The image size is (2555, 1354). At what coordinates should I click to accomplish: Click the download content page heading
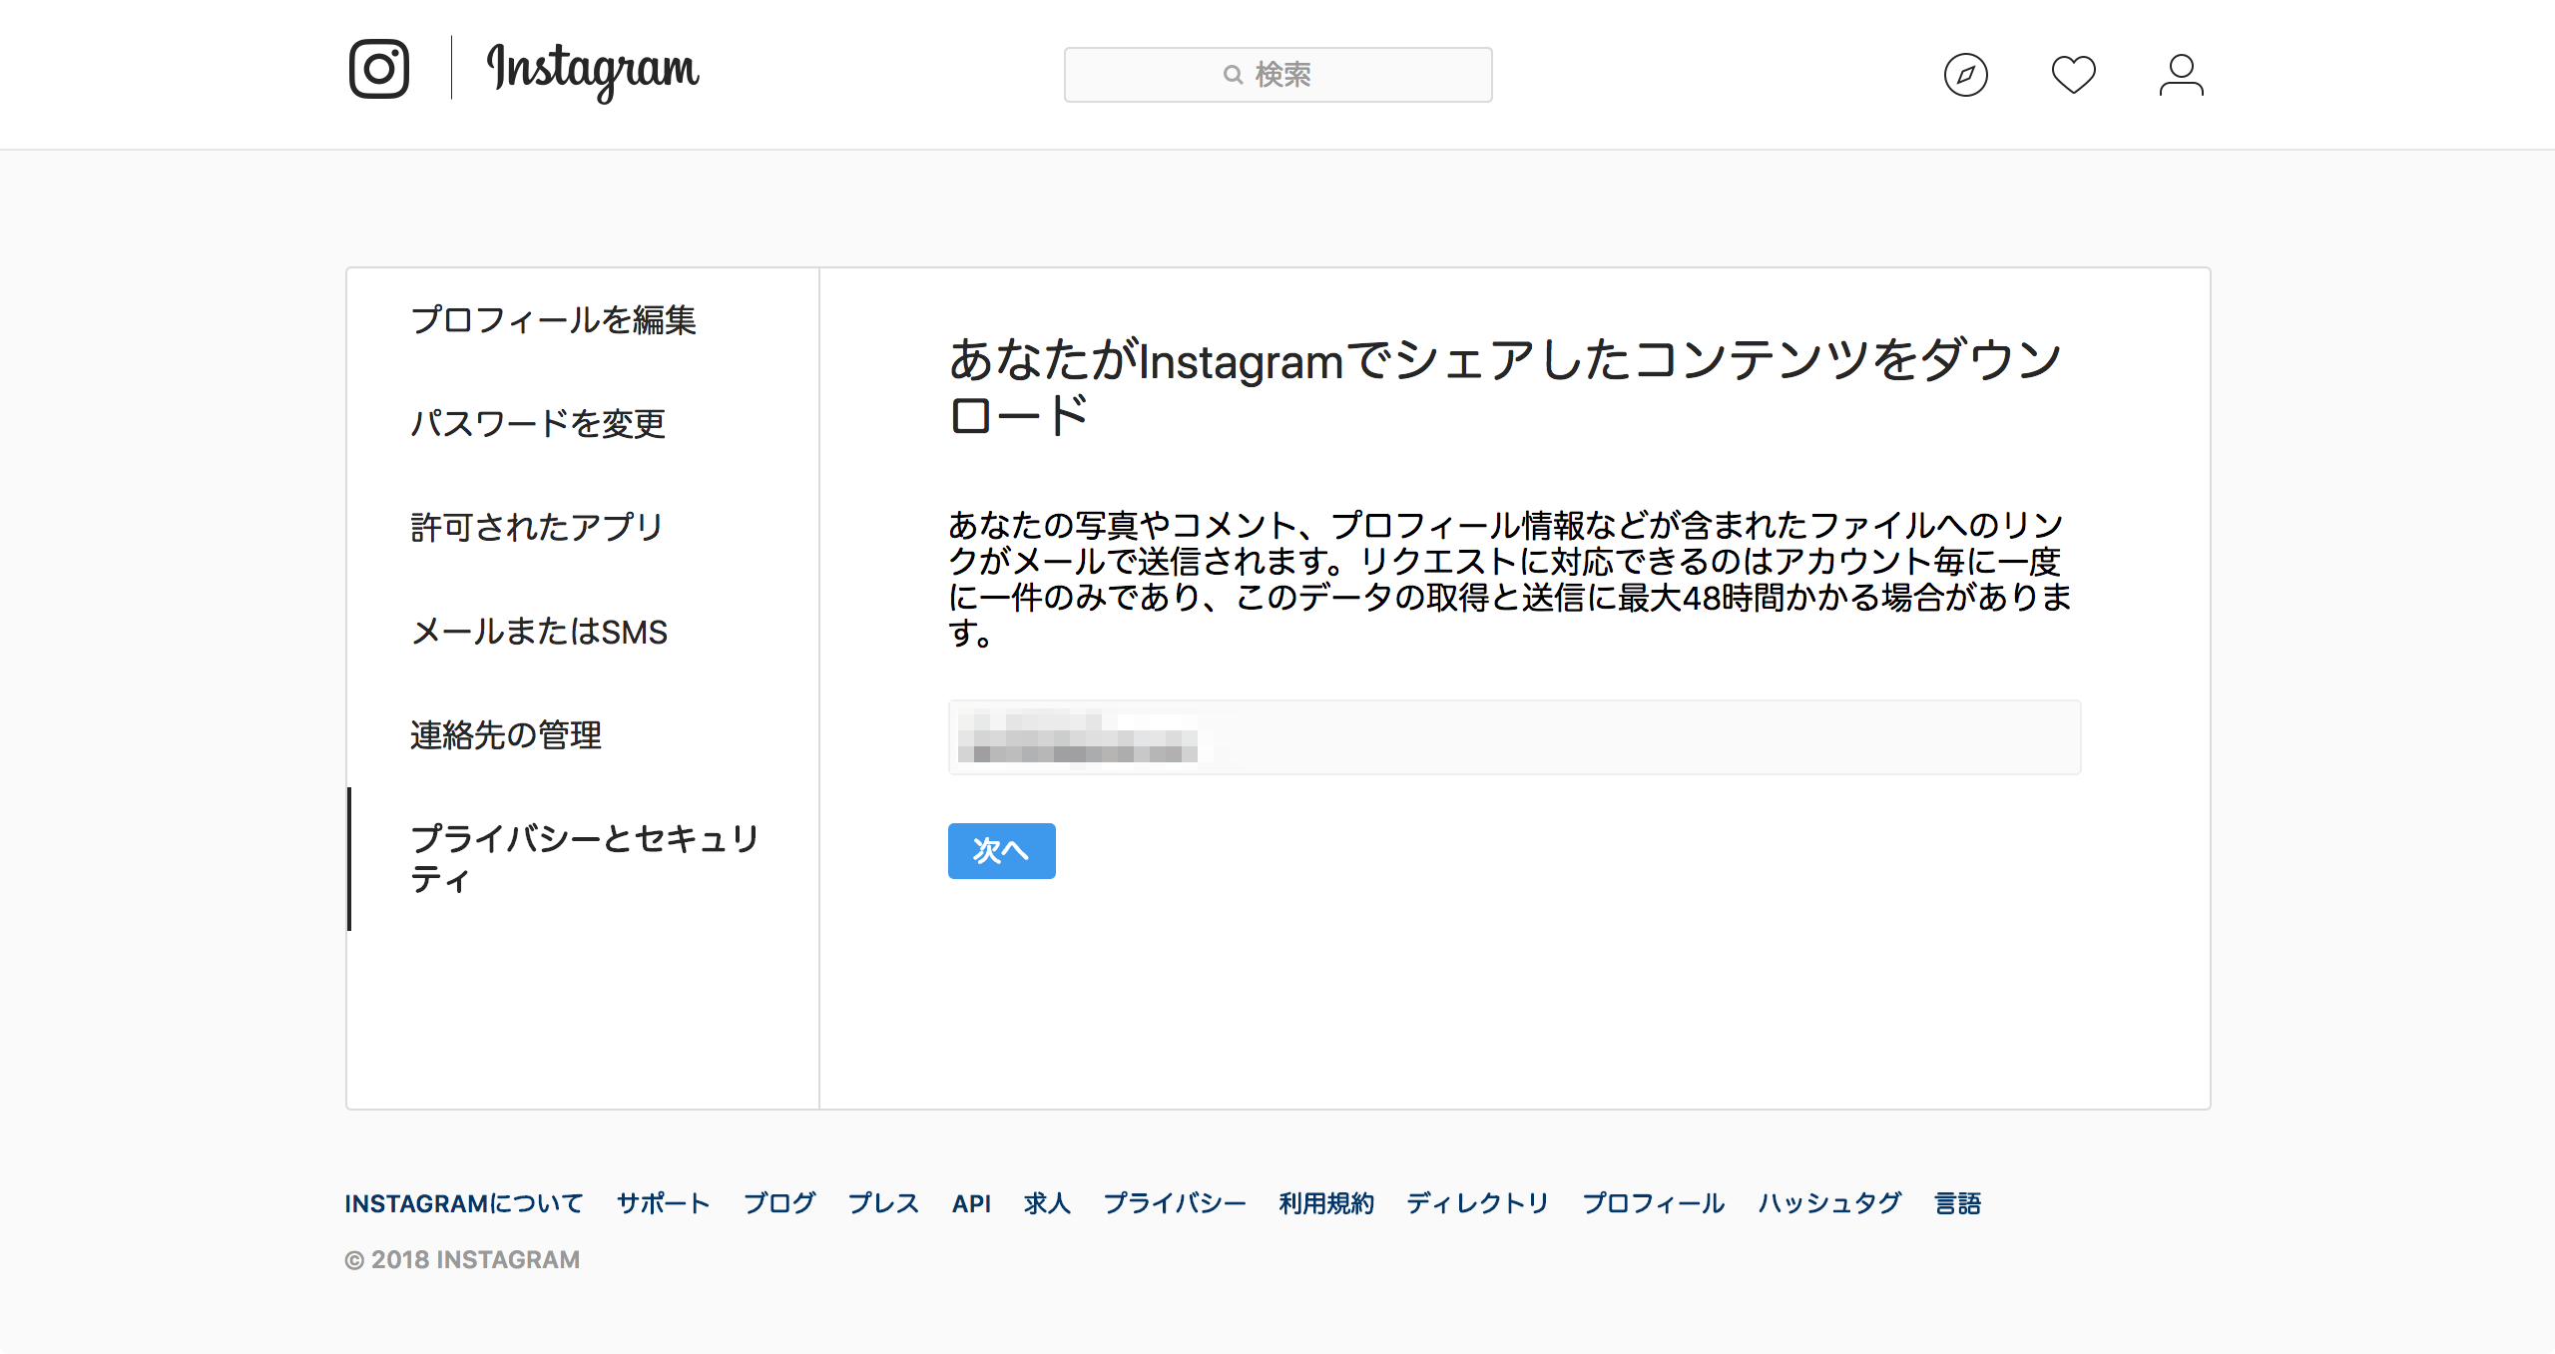point(1505,386)
